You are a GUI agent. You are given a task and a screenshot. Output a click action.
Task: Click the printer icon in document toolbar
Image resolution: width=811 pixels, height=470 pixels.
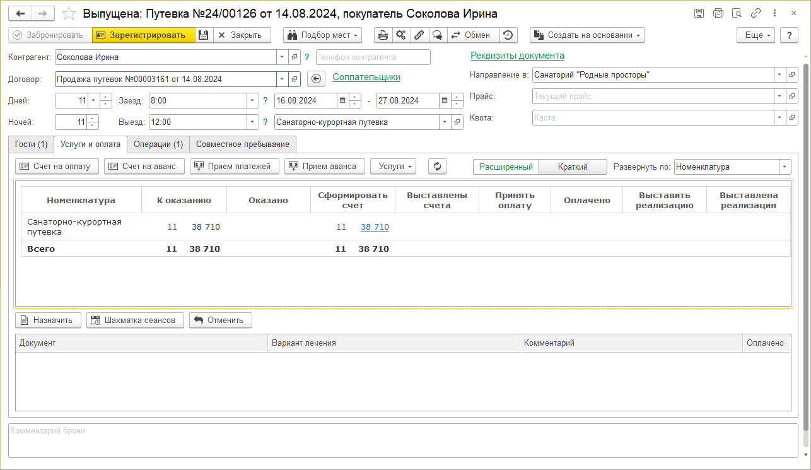(383, 35)
